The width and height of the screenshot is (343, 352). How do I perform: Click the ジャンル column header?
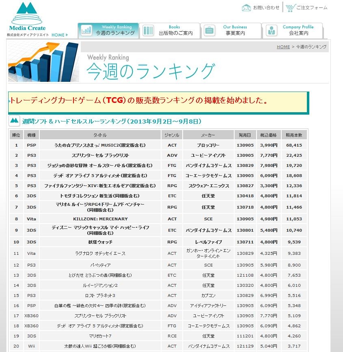(x=172, y=135)
